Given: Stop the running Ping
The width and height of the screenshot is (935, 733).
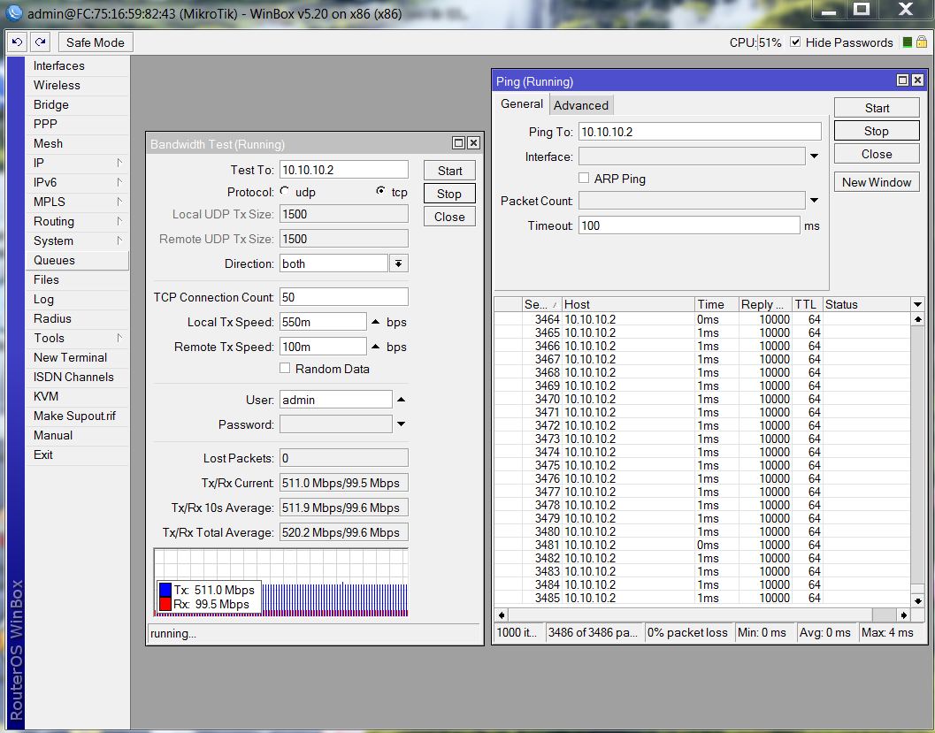Looking at the screenshot, I should click(877, 131).
